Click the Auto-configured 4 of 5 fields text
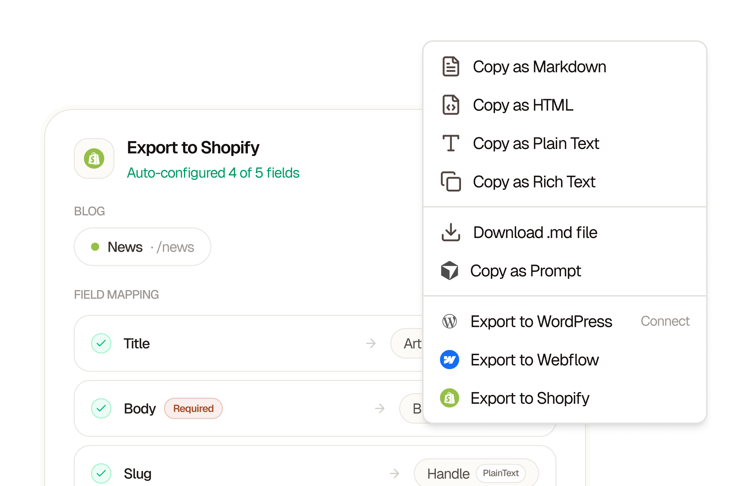Image resolution: width=746 pixels, height=486 pixels. (213, 173)
